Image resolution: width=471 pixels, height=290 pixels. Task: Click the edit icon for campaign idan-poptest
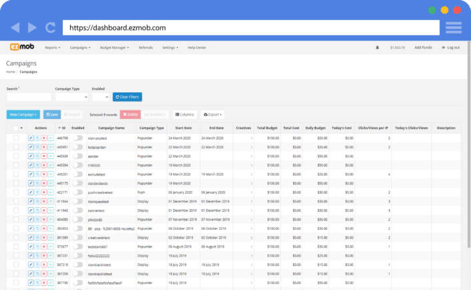click(31, 138)
